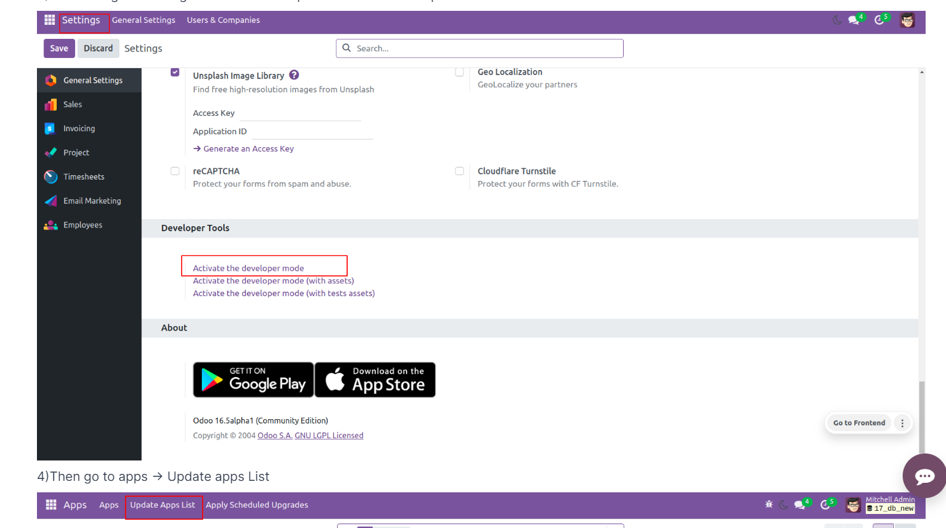
Task: Click help question mark beside Unsplash Image Library
Action: [x=294, y=75]
